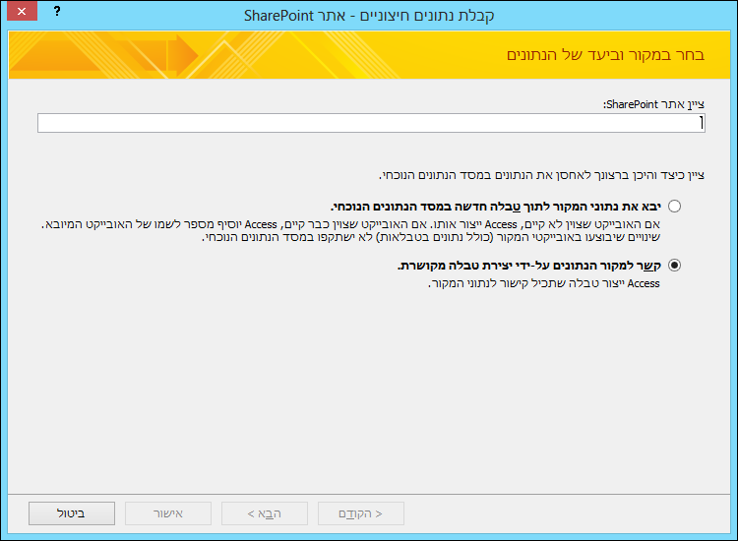The image size is (738, 541).
Task: Click the 'ציין אתר SharePoint:' label
Action: coord(653,104)
